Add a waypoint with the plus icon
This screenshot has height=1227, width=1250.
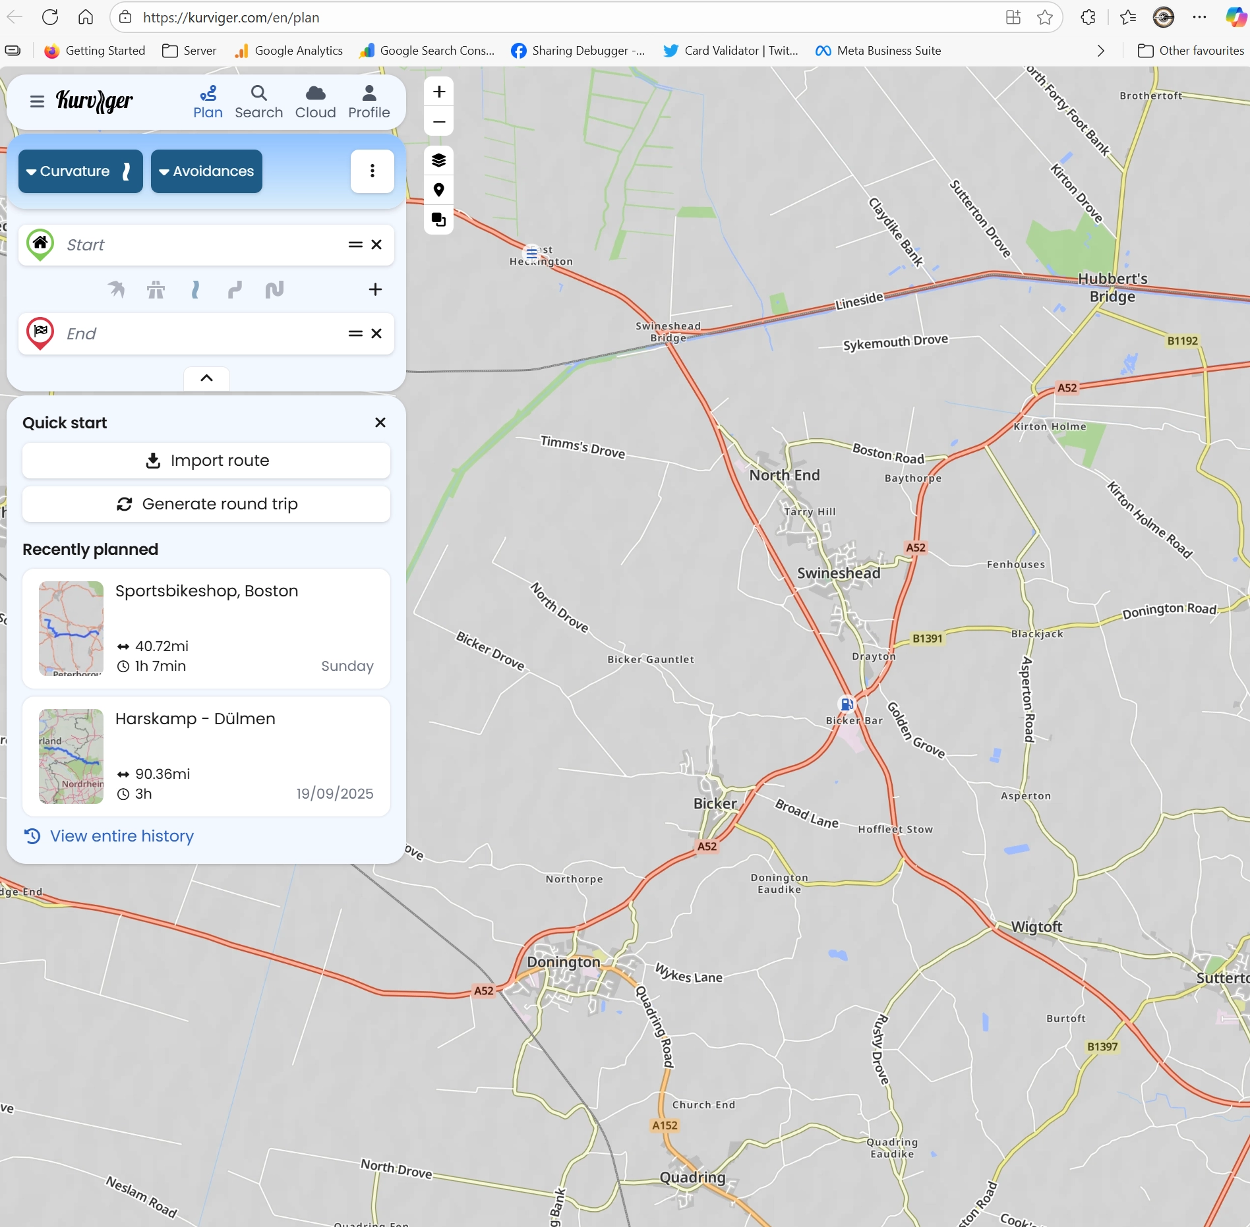375,289
